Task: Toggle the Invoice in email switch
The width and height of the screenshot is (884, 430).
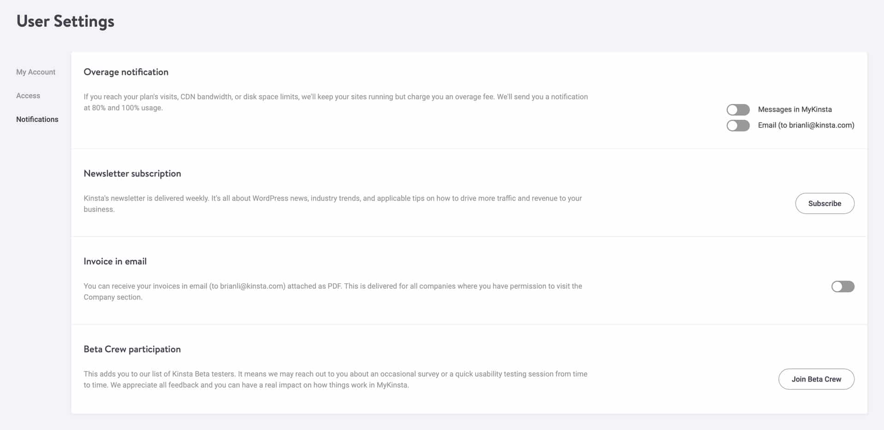Action: click(843, 287)
